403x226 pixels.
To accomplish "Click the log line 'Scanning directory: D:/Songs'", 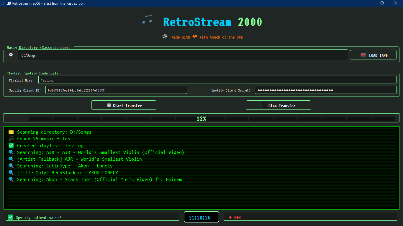I will pos(54,132).
